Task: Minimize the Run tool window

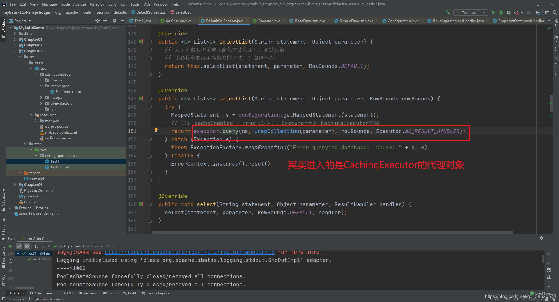Action: (x=549, y=238)
